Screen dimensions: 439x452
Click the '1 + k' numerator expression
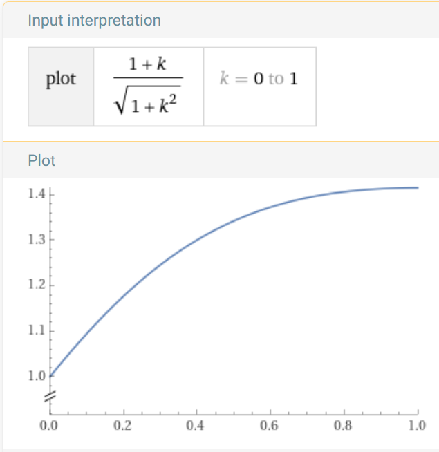pos(147,64)
